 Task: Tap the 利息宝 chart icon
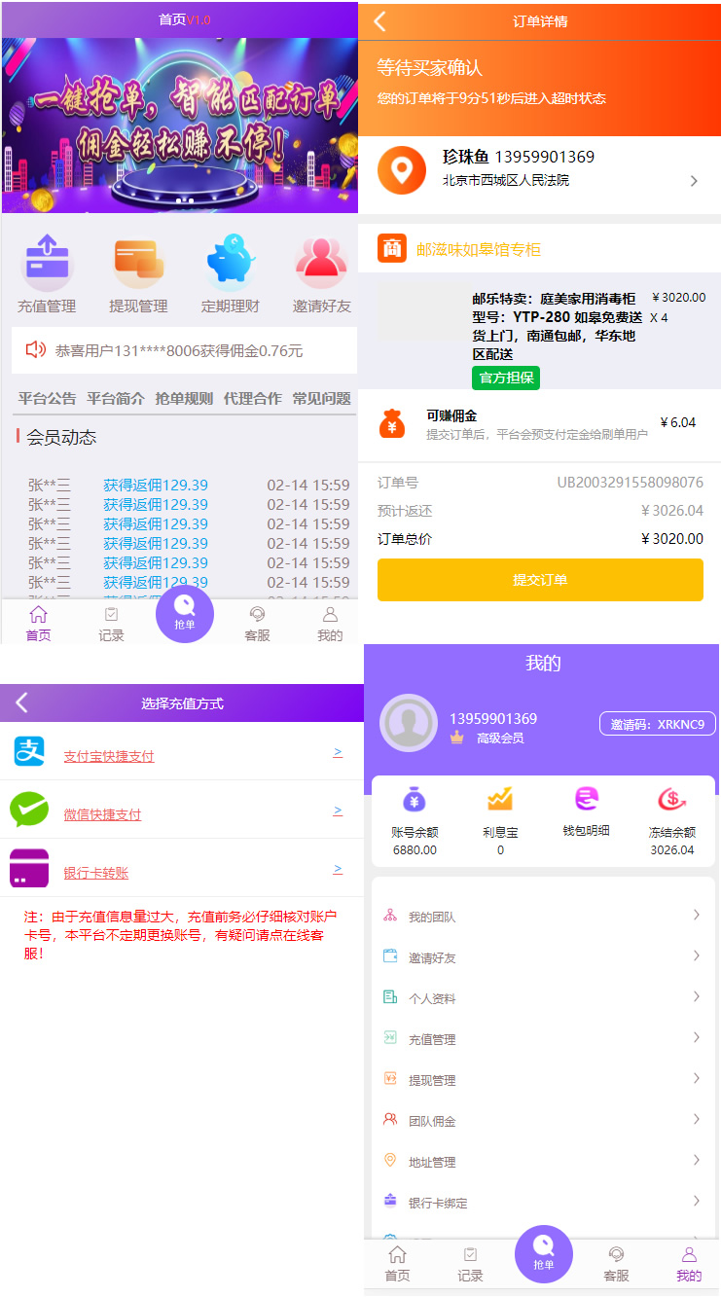[500, 800]
